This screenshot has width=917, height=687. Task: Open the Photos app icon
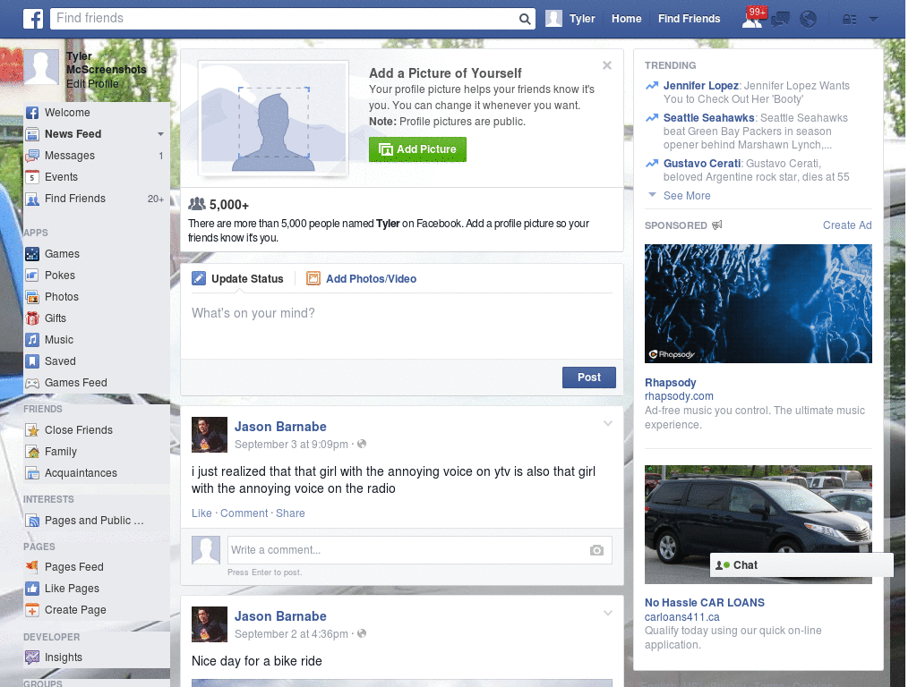pyautogui.click(x=32, y=297)
